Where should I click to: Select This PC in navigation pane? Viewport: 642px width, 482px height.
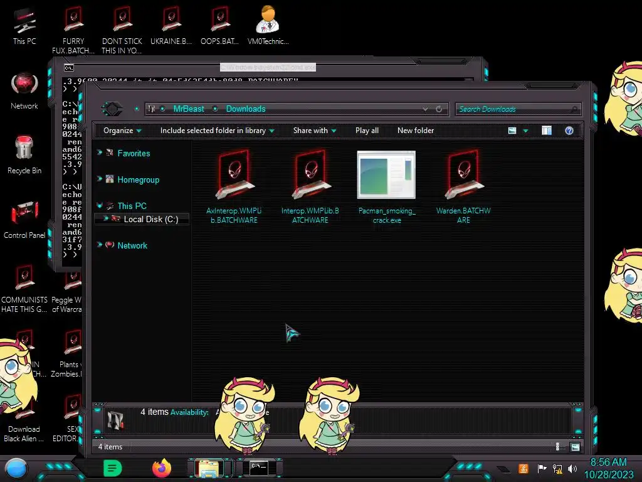(132, 206)
